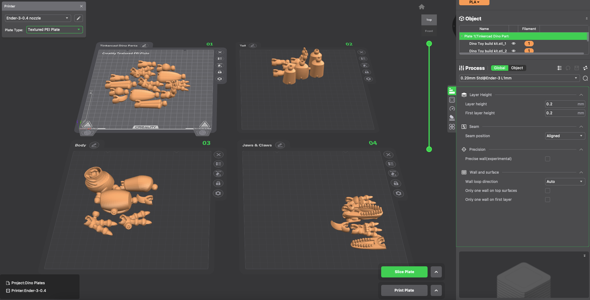Screen dimensions: 590x300
Task: Lock the Body plate
Action: [218, 183]
